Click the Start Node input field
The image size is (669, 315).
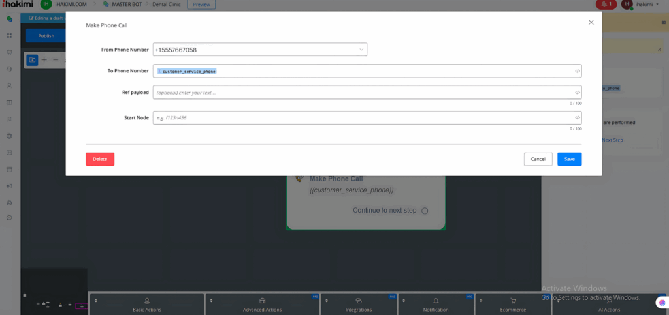click(363, 117)
